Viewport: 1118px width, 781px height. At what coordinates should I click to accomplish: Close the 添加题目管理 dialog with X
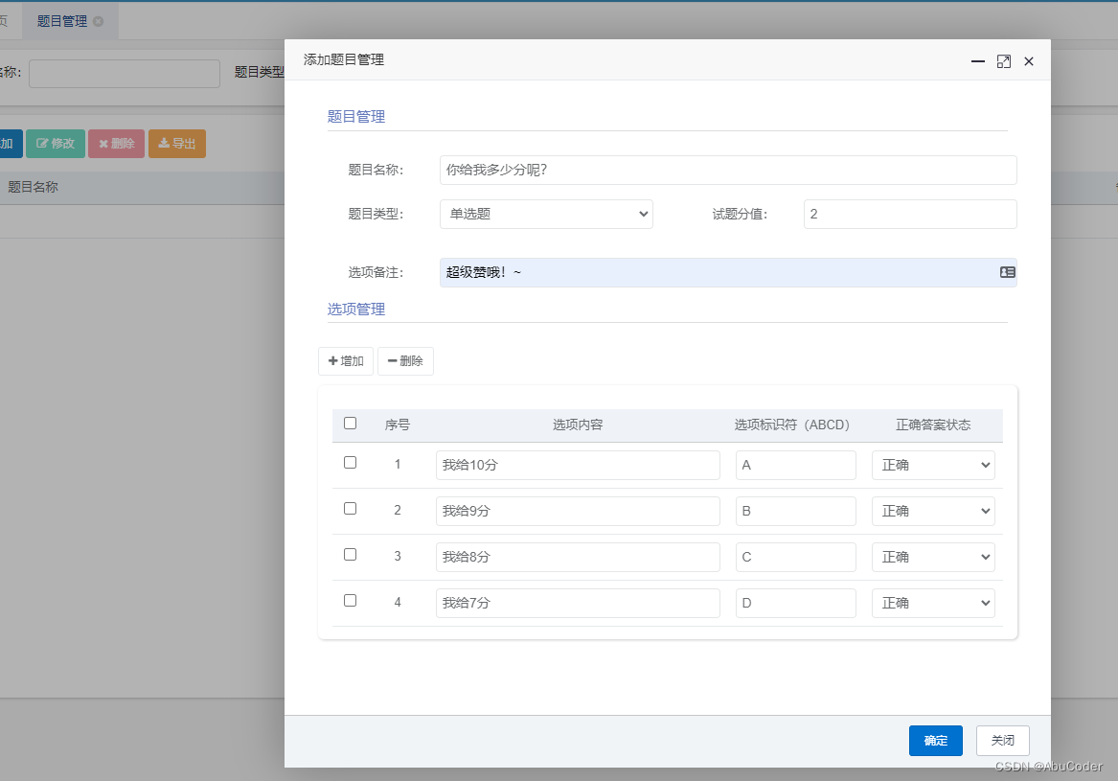pyautogui.click(x=1028, y=61)
